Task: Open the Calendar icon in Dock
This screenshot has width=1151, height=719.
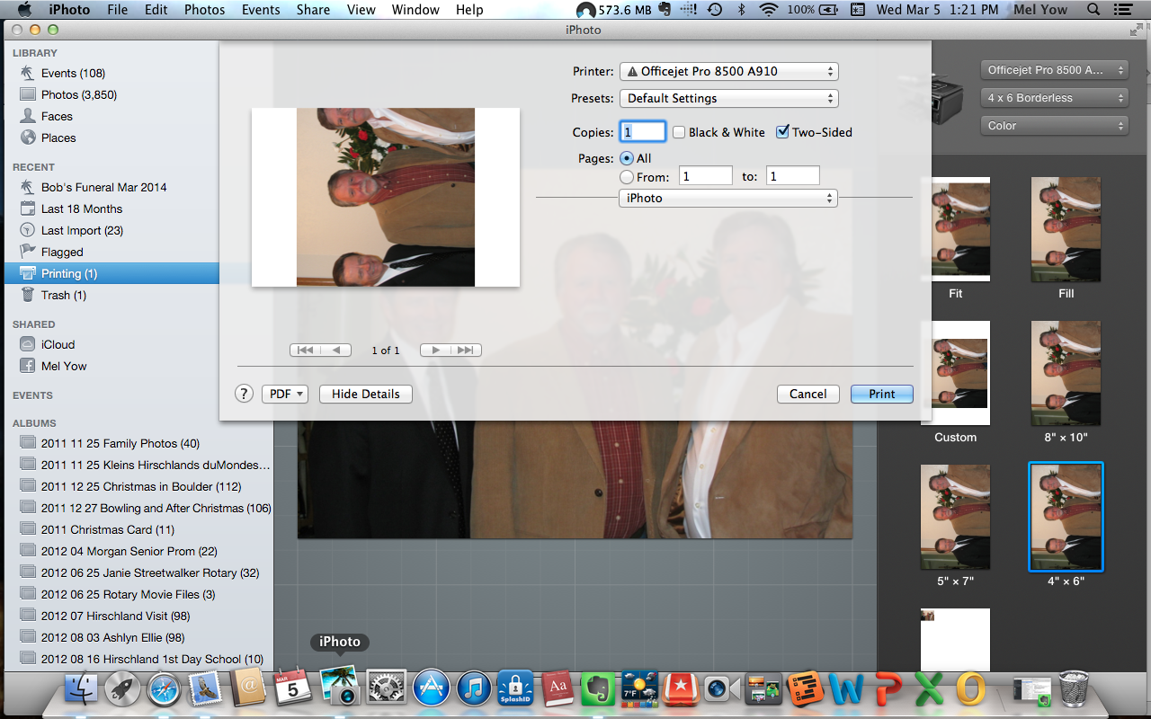Action: point(292,688)
